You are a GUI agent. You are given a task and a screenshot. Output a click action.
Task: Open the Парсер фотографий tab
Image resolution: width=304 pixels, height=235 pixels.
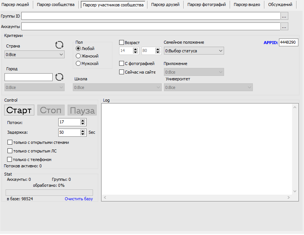207,4
